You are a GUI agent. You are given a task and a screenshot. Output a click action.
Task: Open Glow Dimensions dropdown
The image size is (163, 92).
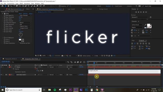click(25, 43)
